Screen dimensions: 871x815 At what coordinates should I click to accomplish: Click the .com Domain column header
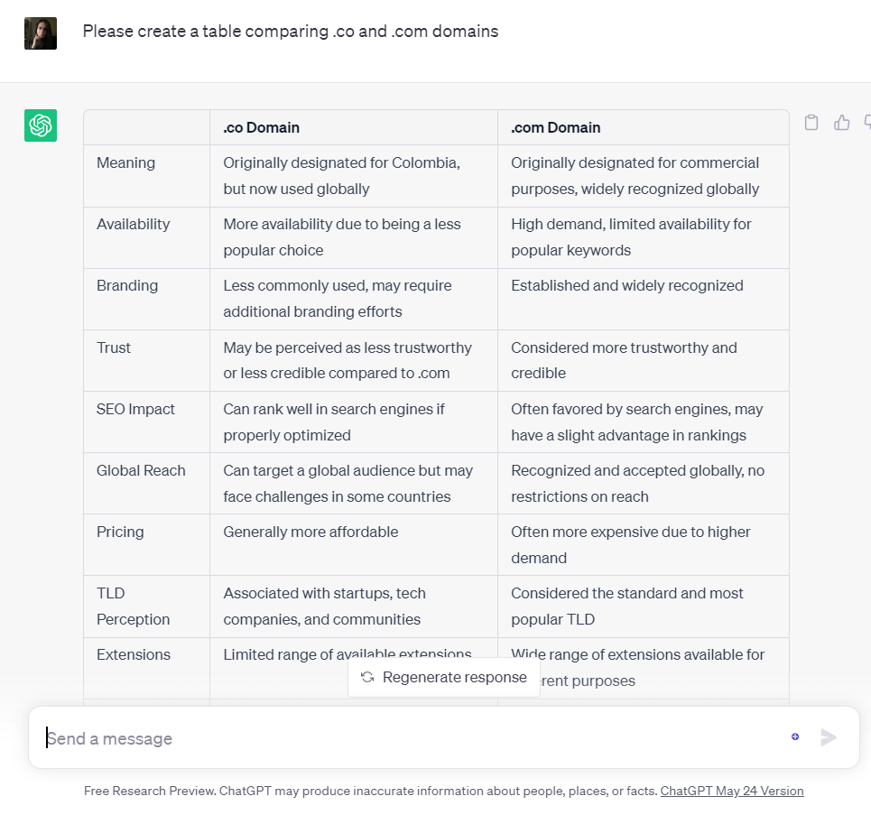pos(556,127)
